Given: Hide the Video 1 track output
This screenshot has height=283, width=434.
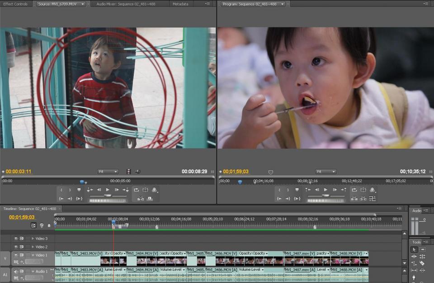Looking at the screenshot, I should click(x=16, y=255).
